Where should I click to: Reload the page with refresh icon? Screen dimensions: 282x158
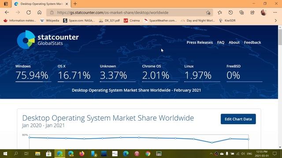coord(28,12)
